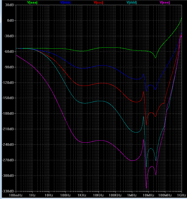The image size is (187, 199).
Task: Select the red V(ccc) trace label
Action: coord(98,2)
